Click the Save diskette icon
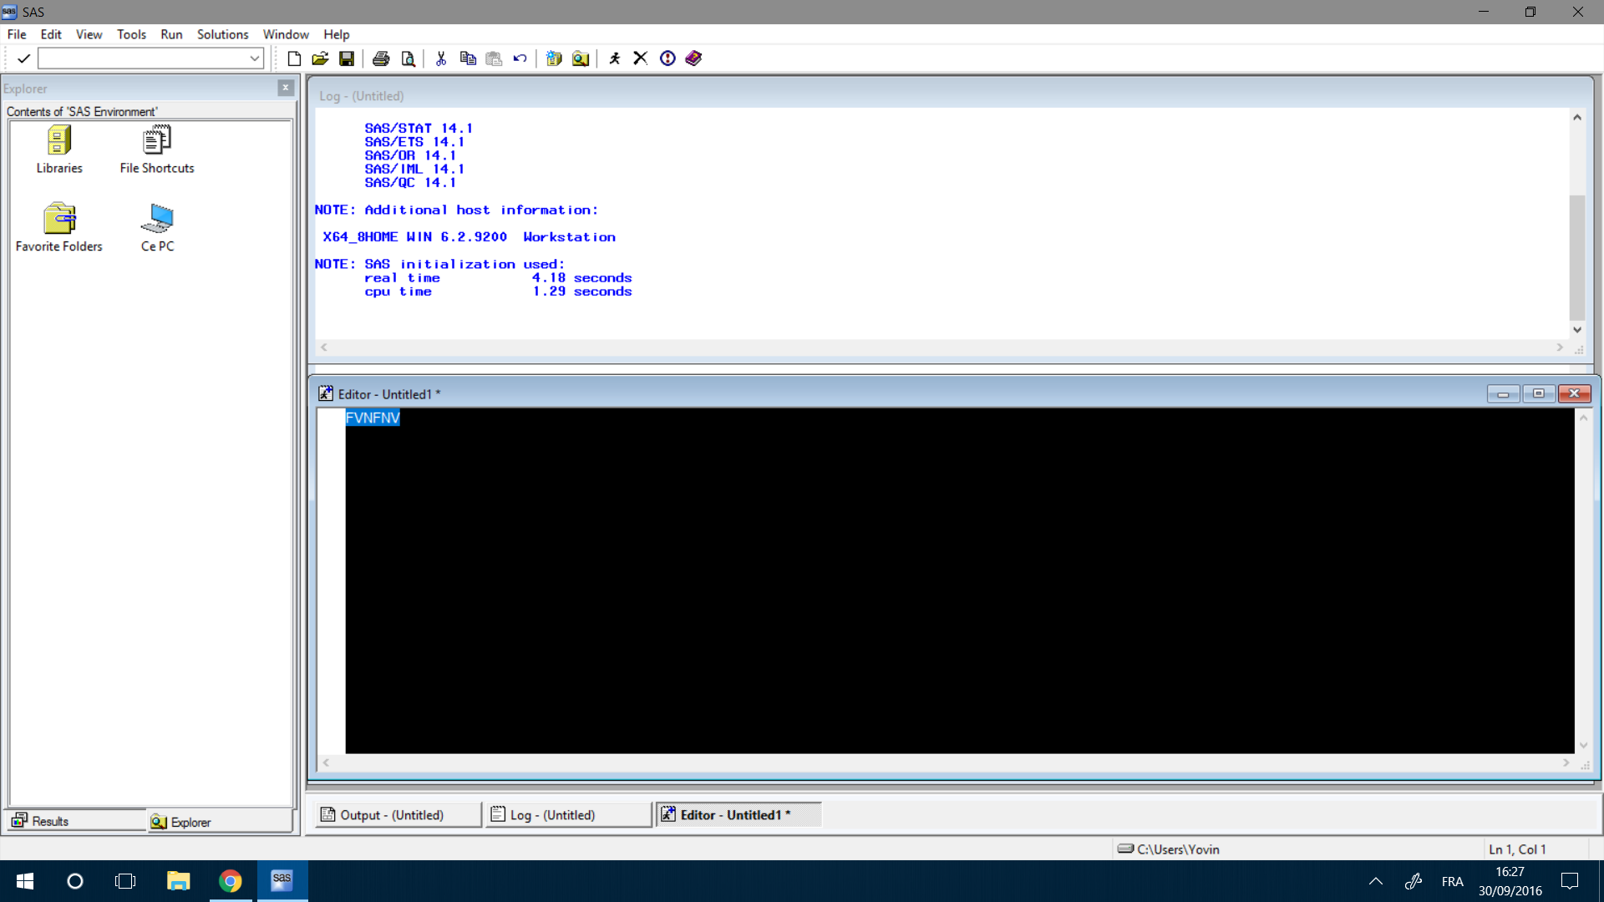This screenshot has height=902, width=1604. click(347, 58)
